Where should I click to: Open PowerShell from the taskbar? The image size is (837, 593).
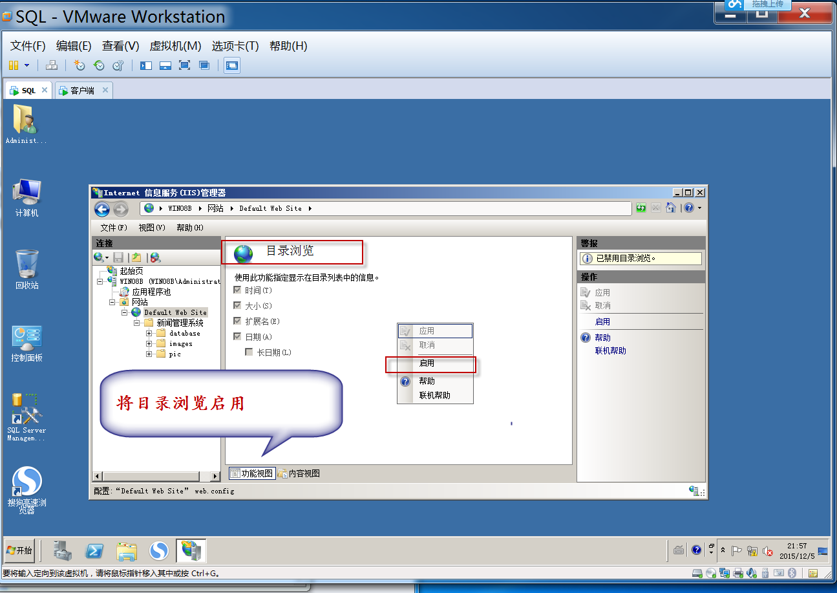click(95, 550)
